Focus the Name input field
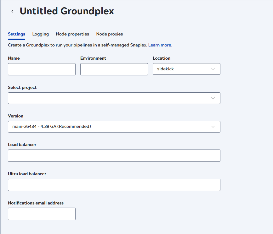The image size is (273, 234). (x=42, y=69)
